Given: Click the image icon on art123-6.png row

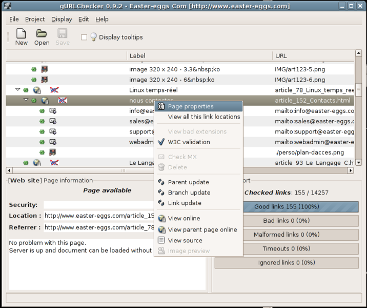Looking at the screenshot, I should pos(44,80).
